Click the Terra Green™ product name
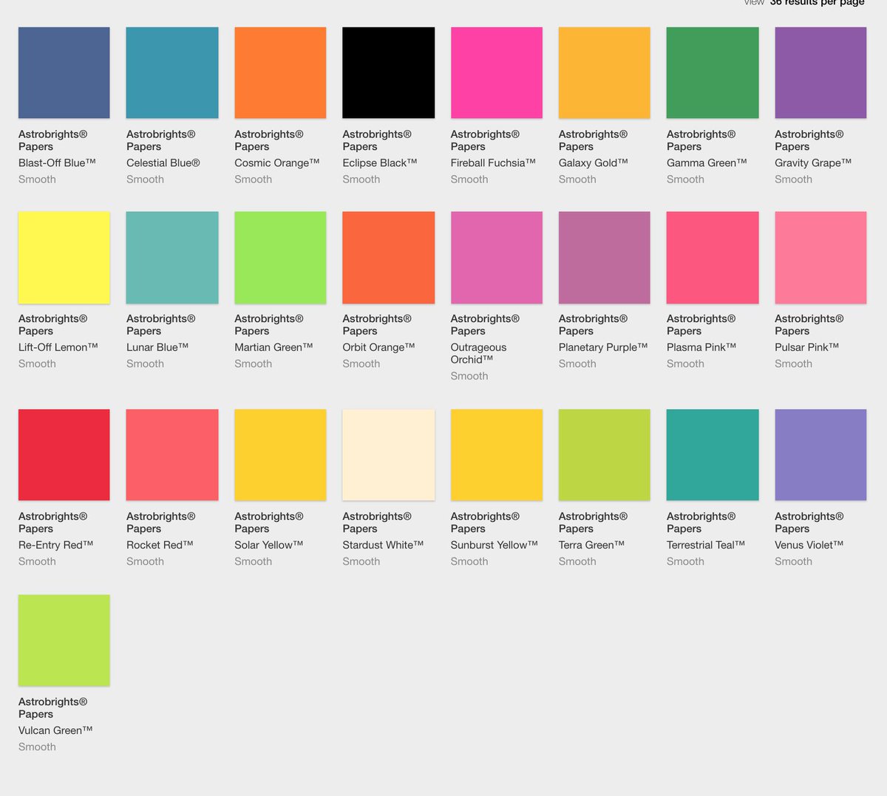 592,545
